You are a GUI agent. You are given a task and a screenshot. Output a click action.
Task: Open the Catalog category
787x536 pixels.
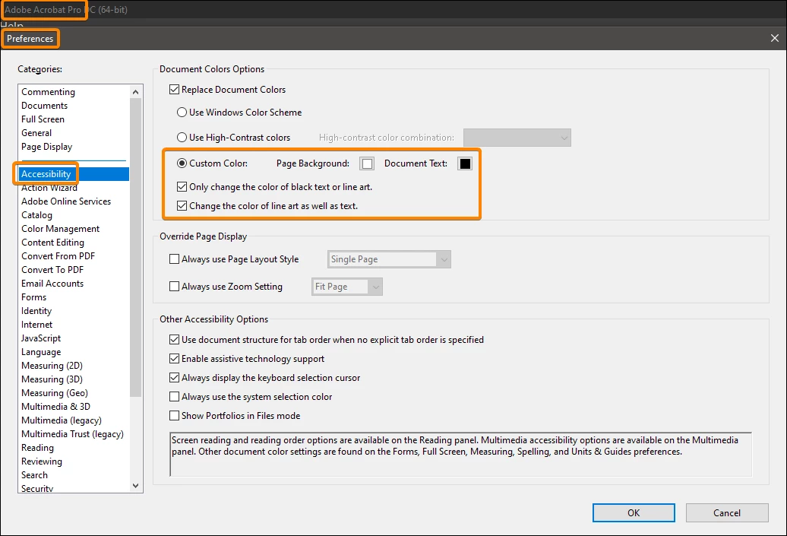coord(74,215)
